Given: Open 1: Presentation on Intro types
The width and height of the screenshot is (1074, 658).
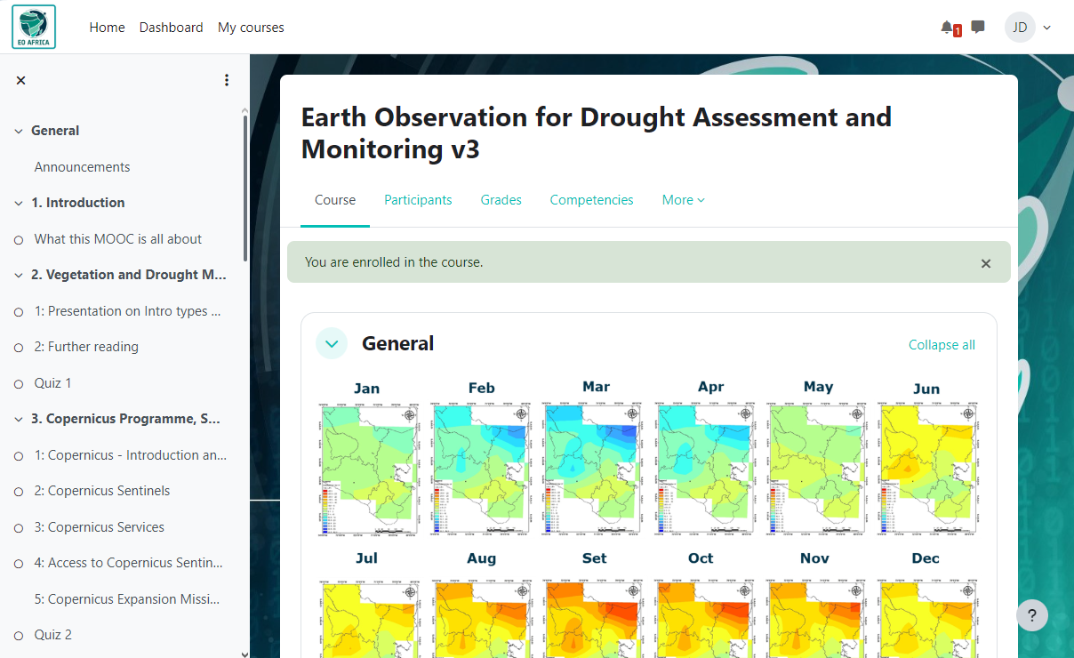Looking at the screenshot, I should coord(128,311).
